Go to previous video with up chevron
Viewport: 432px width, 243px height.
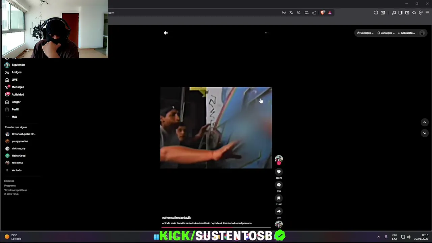pos(425,123)
